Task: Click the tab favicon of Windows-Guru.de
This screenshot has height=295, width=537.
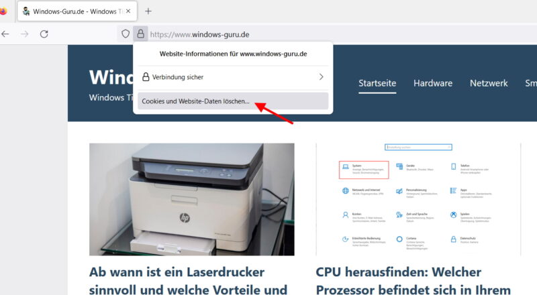Action: pos(26,11)
